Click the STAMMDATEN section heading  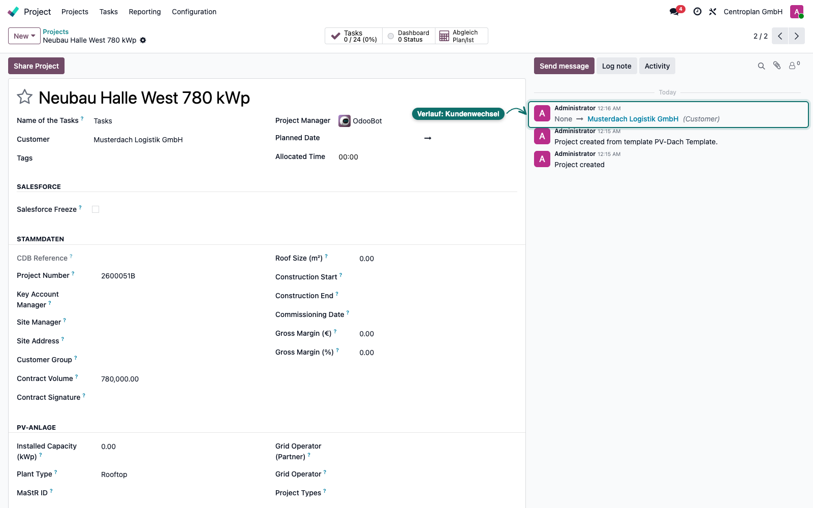41,239
